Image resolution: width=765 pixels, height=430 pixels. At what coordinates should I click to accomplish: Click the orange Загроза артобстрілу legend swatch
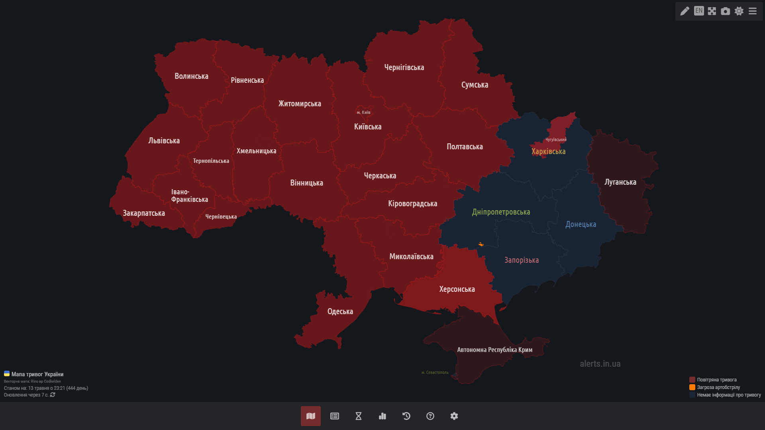[x=692, y=387]
